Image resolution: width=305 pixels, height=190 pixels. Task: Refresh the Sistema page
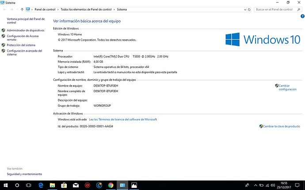coord(249,10)
